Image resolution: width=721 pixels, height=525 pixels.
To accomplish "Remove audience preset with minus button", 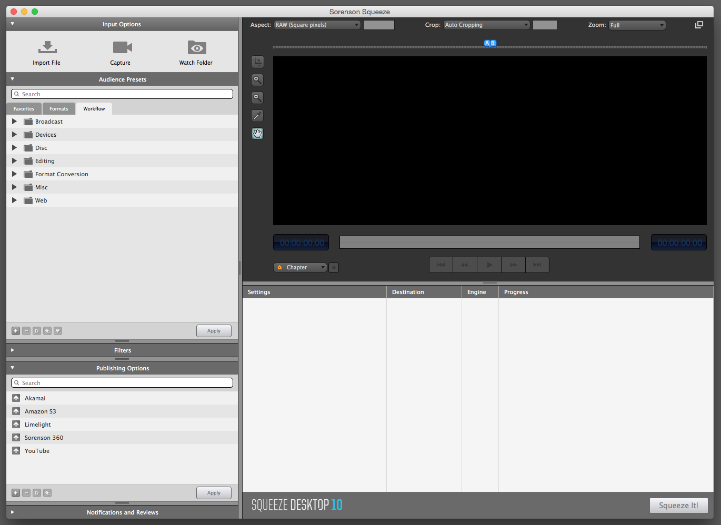I will click(x=26, y=331).
